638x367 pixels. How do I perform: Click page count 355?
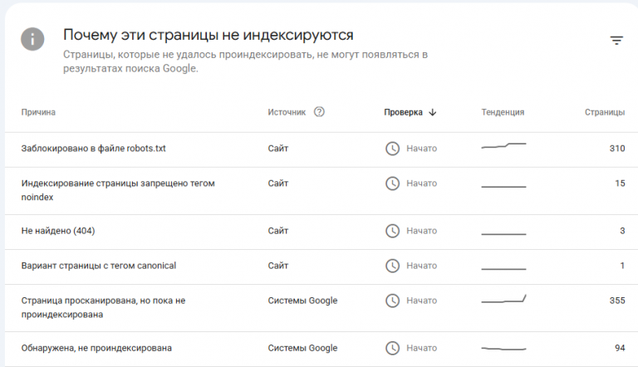click(617, 301)
